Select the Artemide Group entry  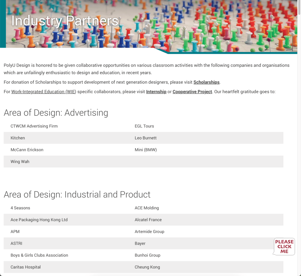point(149,232)
